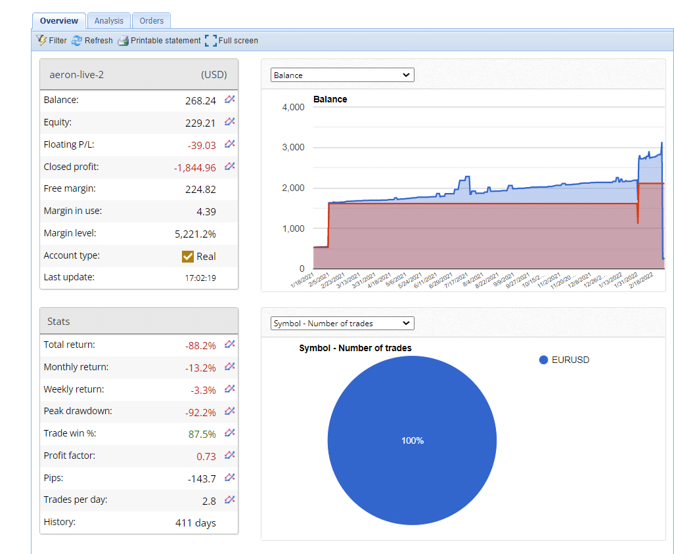Click the chart icon beside Equity
The image size is (674, 554).
229,122
